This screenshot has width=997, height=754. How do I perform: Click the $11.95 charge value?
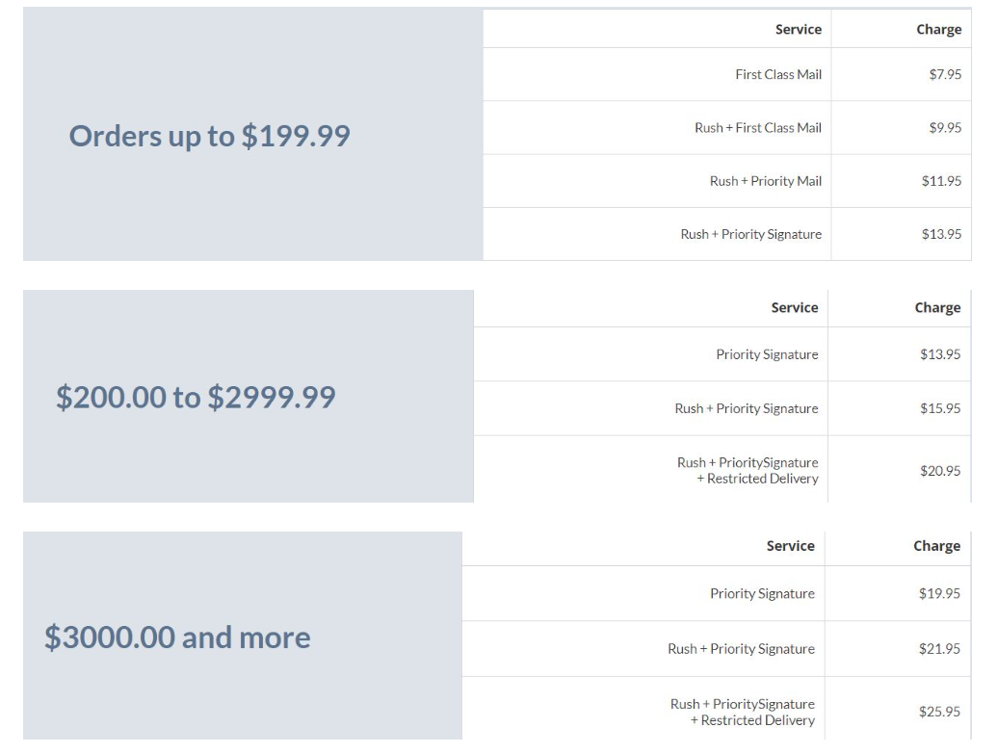click(942, 181)
